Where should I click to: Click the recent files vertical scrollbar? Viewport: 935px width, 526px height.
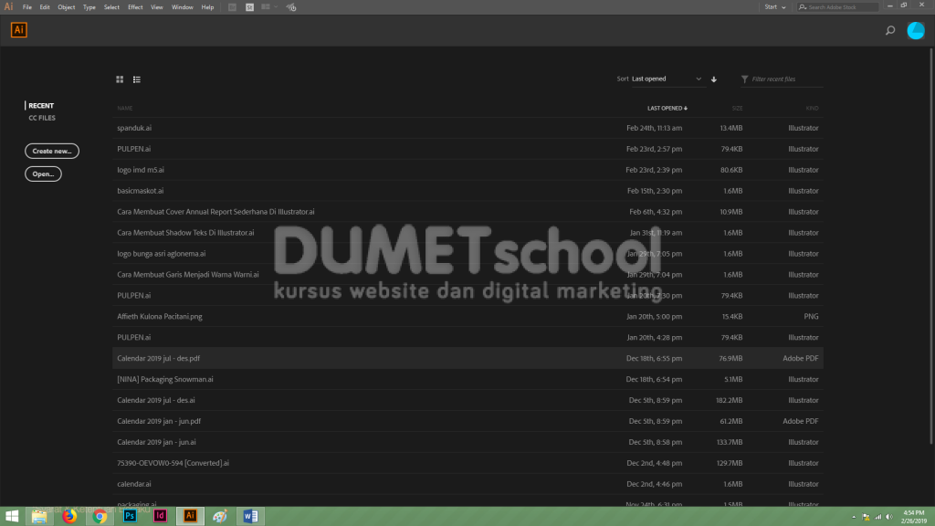(x=931, y=246)
